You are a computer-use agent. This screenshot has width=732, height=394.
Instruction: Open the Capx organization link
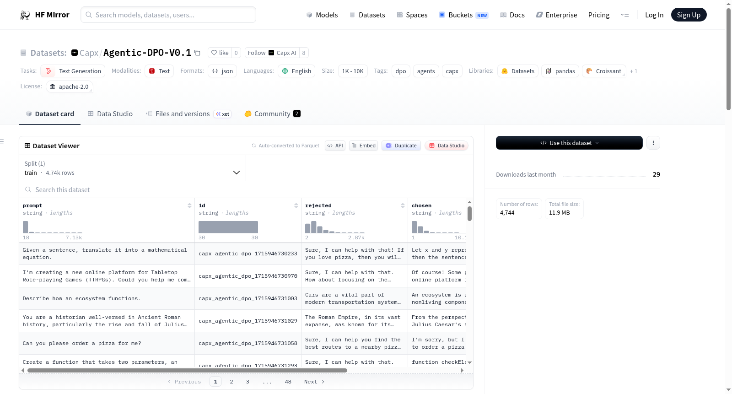click(x=89, y=53)
